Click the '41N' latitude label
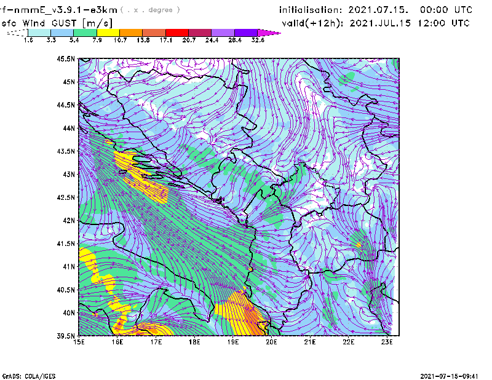This screenshot has width=492, height=380. point(69,267)
